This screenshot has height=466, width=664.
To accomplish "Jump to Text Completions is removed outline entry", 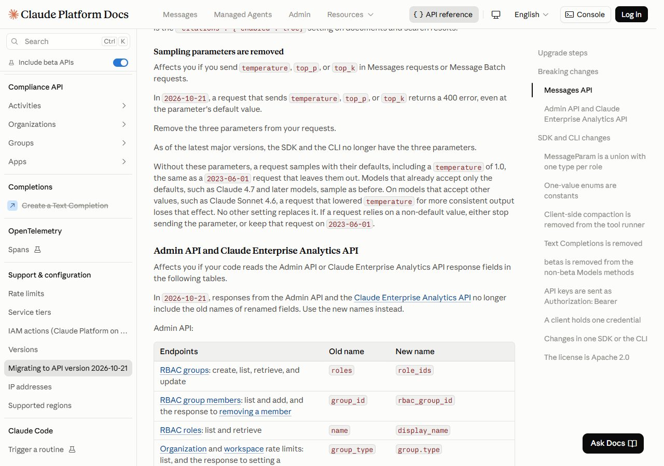I will click(x=593, y=243).
